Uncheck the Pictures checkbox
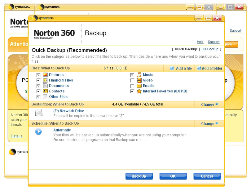251x191 pixels. 38,75
